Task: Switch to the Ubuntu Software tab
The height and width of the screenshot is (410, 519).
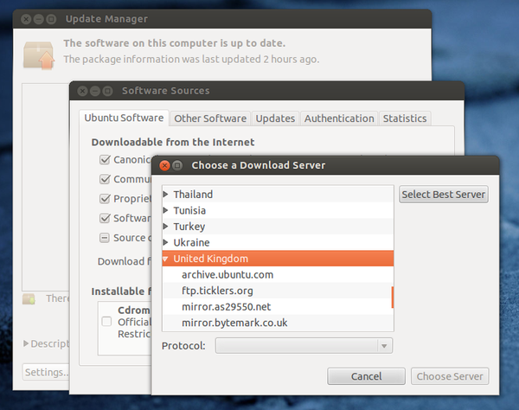Action: coord(124,118)
